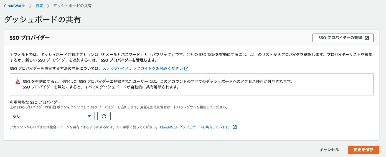The width and height of the screenshot is (386, 157).
Task: Click the SSO プロバイダーの管理 button
Action: 343,38
